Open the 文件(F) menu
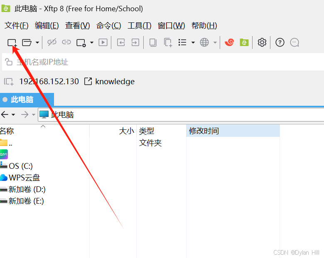 [16, 26]
